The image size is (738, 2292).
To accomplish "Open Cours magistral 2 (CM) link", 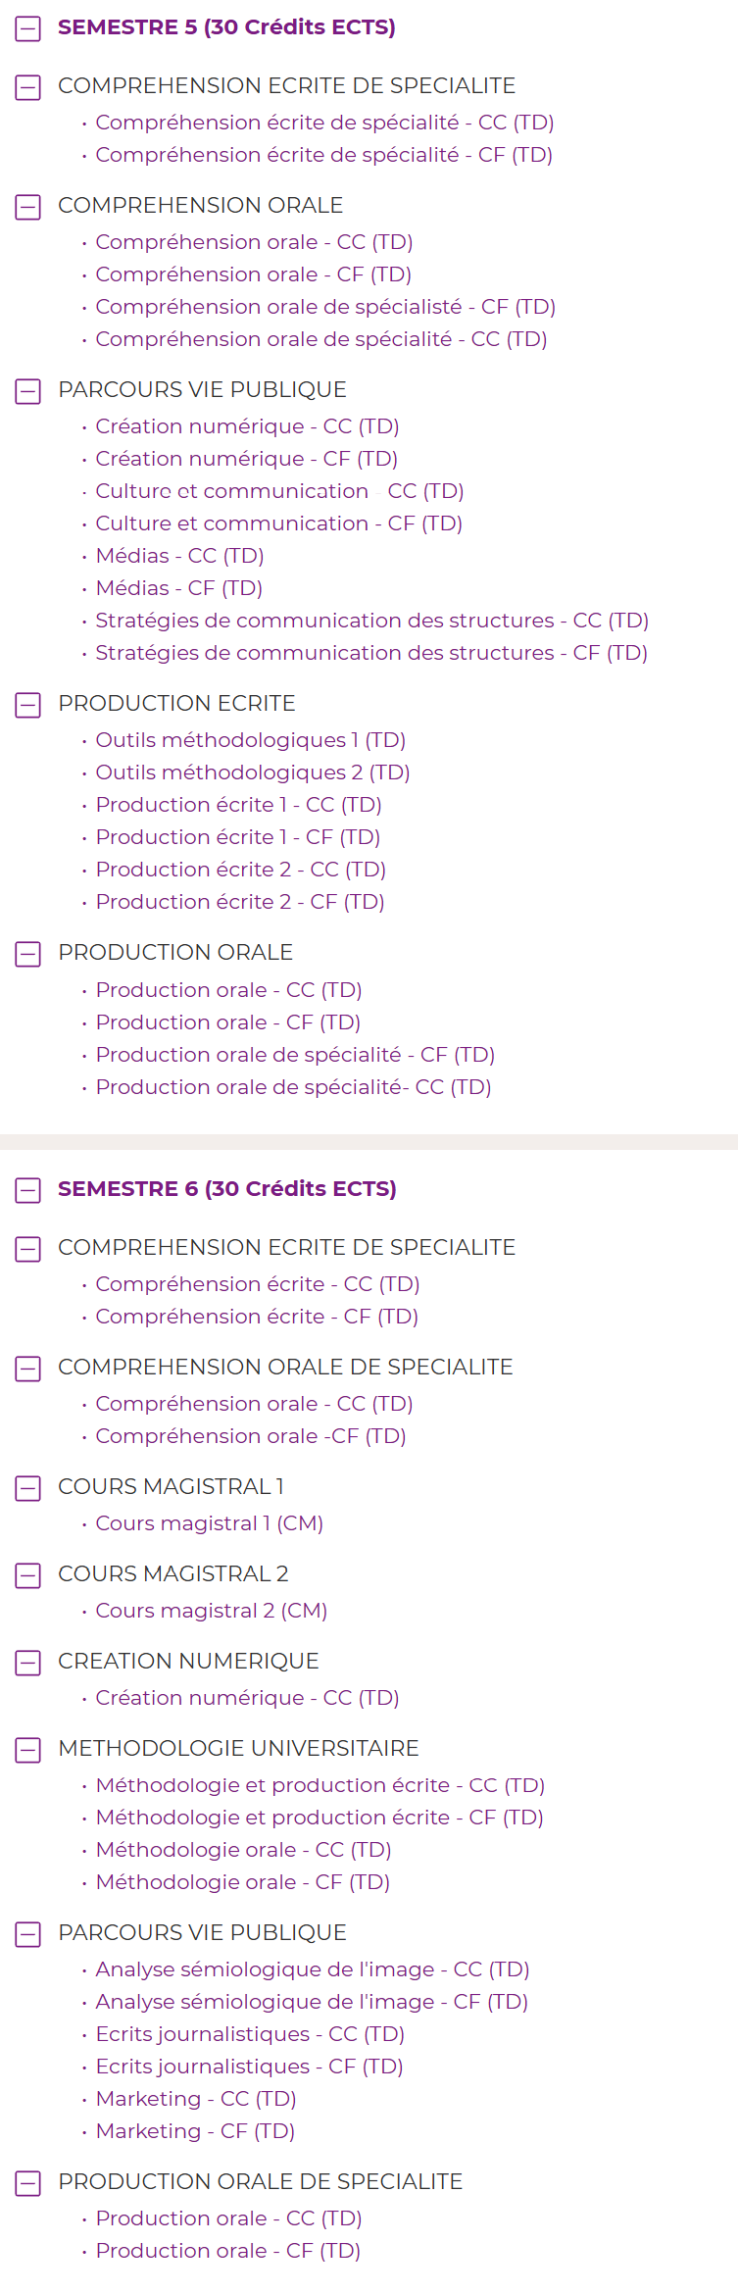I will [211, 1611].
